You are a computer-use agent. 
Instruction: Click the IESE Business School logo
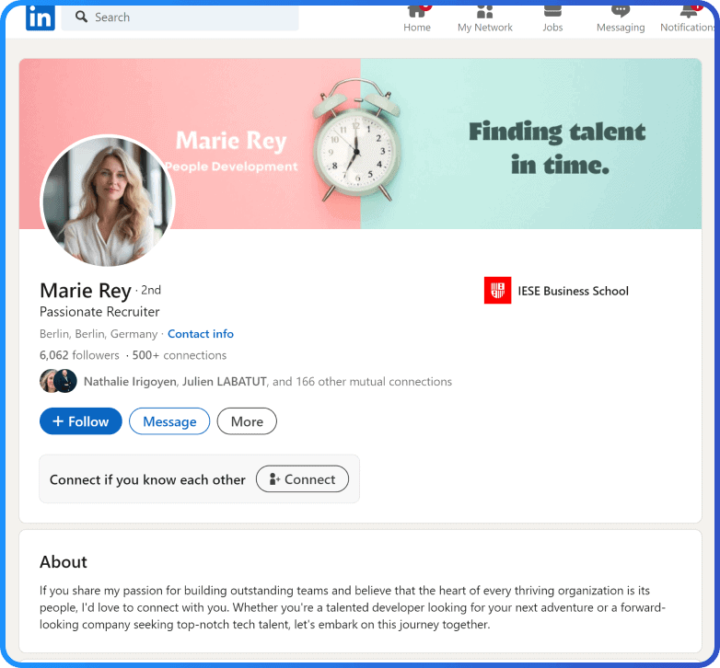[497, 291]
